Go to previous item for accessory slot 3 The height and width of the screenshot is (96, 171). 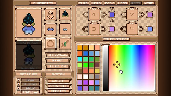click(x=85, y=29)
